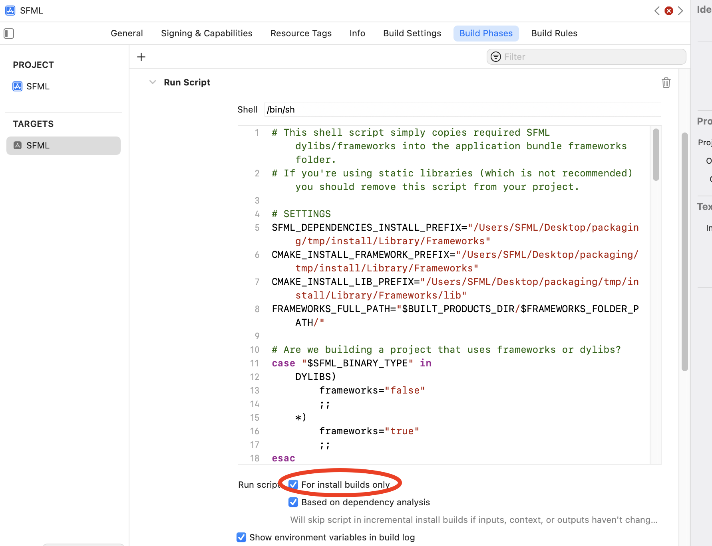
Task: Disable the For install builds only checkbox
Action: [293, 484]
